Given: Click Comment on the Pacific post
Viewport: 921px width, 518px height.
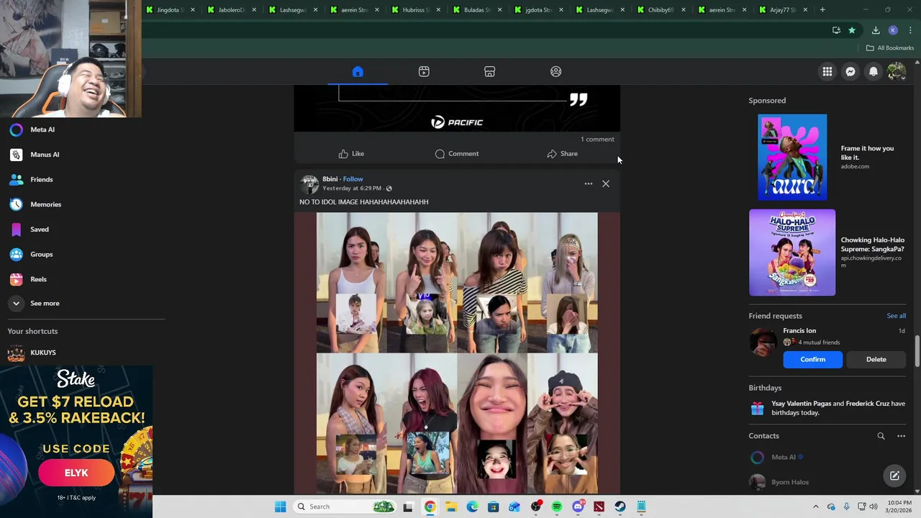Looking at the screenshot, I should (x=457, y=153).
